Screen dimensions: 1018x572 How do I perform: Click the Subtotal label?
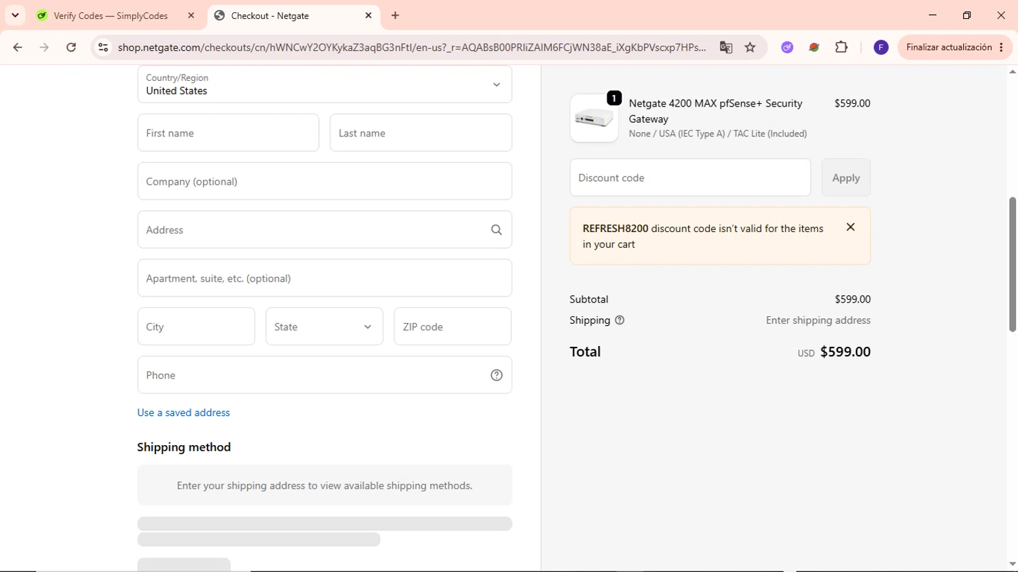pos(588,299)
